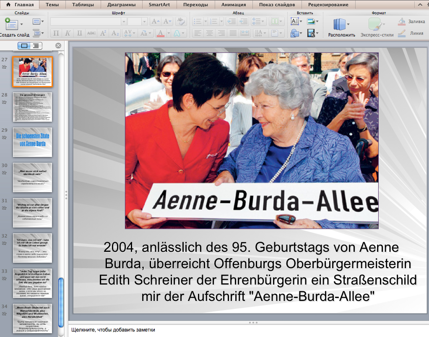Open the new slide dropdown arrow
The height and width of the screenshot is (337, 429).
(22, 24)
